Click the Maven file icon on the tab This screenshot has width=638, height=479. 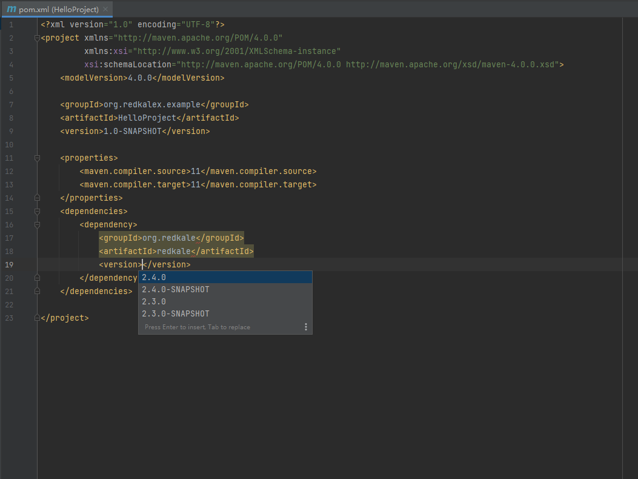pyautogui.click(x=11, y=10)
